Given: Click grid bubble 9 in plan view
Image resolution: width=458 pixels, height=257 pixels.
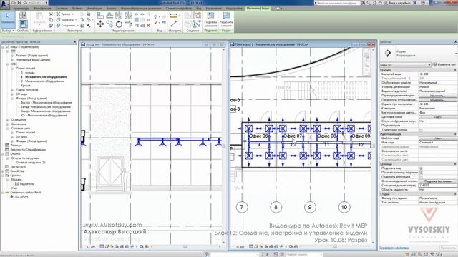Looking at the screenshot, I should 310,208.
